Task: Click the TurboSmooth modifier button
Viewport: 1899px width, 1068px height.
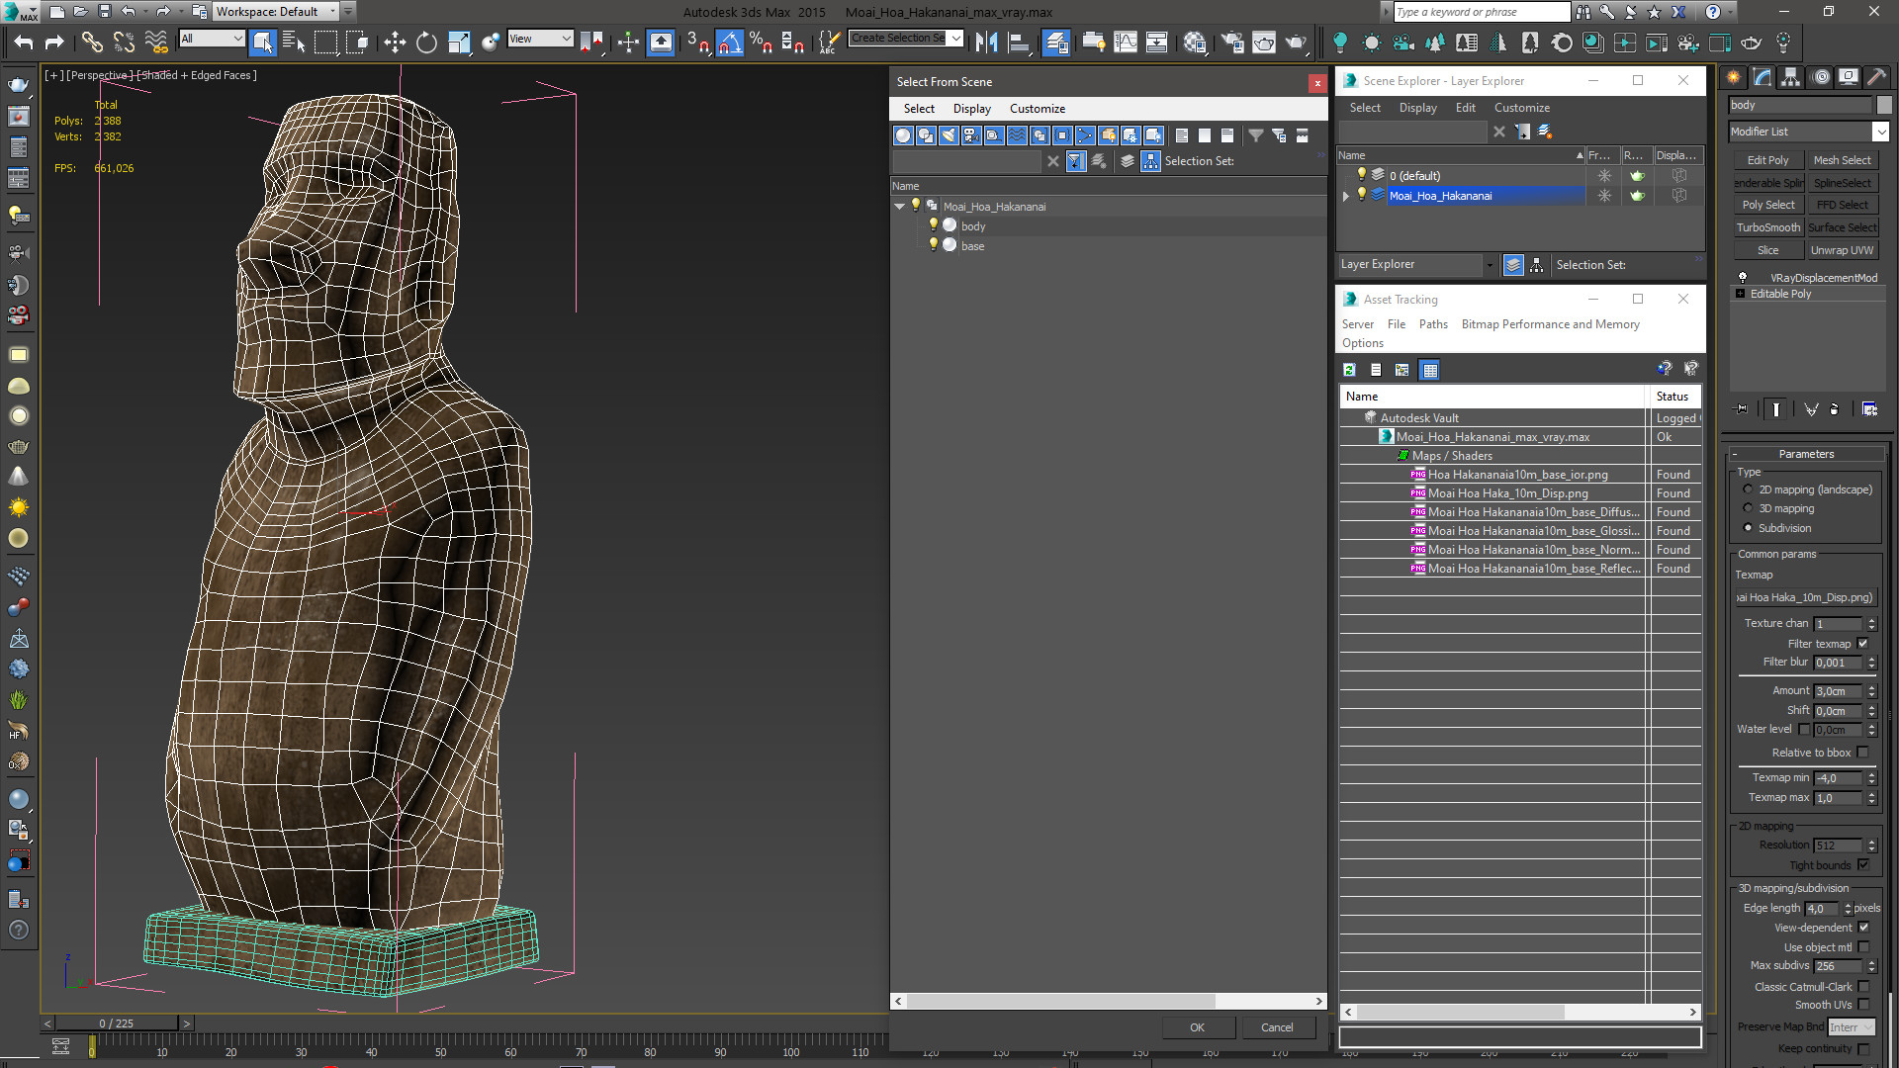Action: pyautogui.click(x=1767, y=227)
